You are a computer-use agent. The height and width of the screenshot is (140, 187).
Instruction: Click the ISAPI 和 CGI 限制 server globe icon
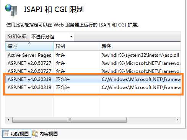coord(11,10)
